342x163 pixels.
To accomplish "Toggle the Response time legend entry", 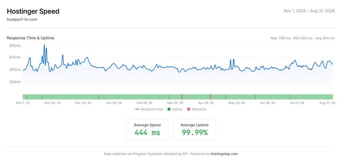I will (149, 109).
